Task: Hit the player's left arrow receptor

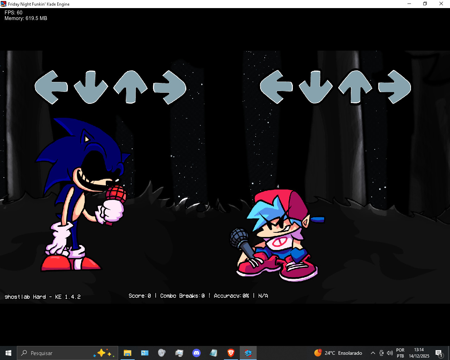Action: (276, 87)
